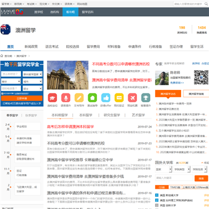Click the QR code image
The image size is (209, 209).
pos(201,77)
